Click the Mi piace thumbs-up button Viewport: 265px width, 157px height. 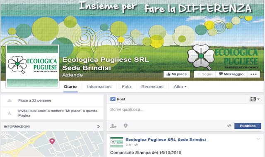pyautogui.click(x=177, y=74)
